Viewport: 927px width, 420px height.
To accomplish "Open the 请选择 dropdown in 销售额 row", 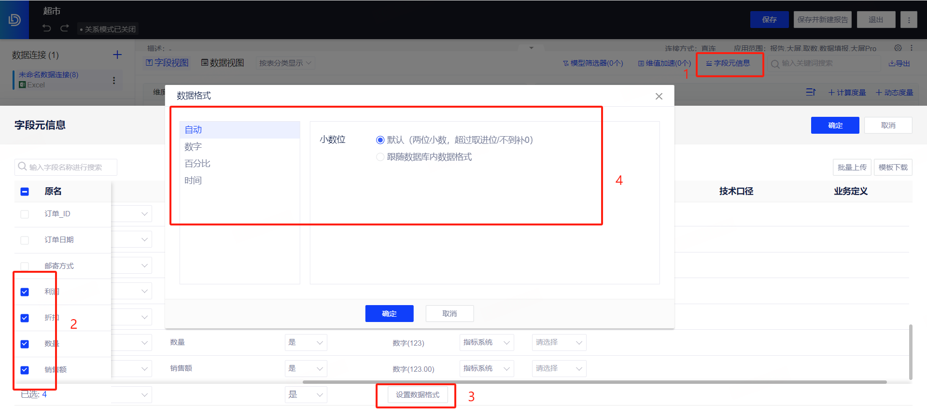I will click(559, 368).
